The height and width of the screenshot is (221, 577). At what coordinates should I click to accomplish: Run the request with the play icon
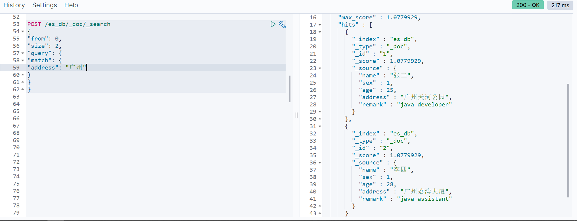273,24
